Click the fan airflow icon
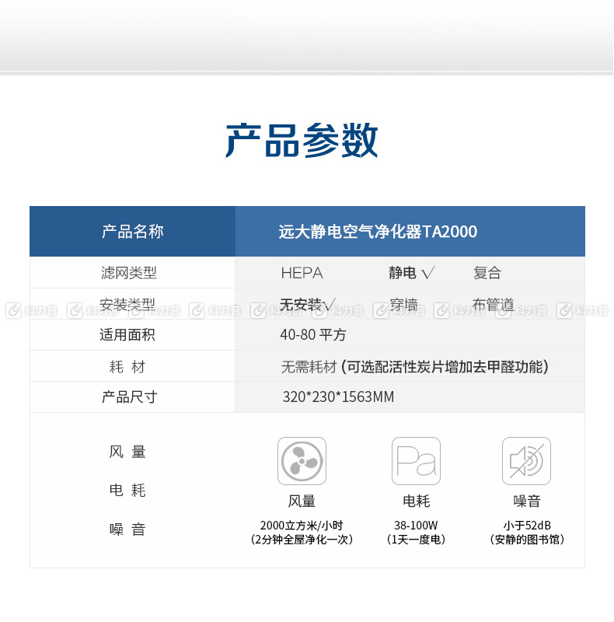The width and height of the screenshot is (614, 622). 302,461
